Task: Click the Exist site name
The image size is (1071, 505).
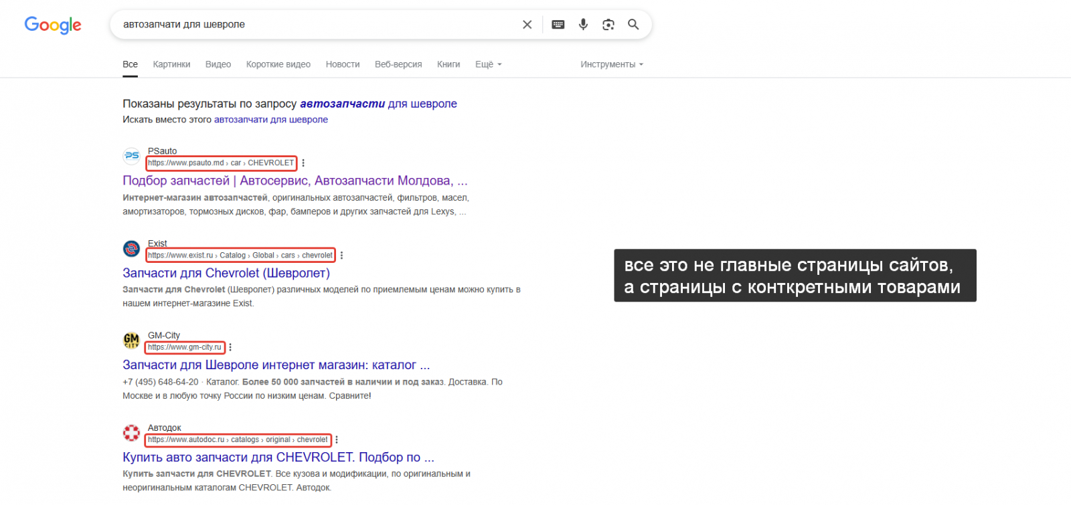Action: click(x=157, y=243)
